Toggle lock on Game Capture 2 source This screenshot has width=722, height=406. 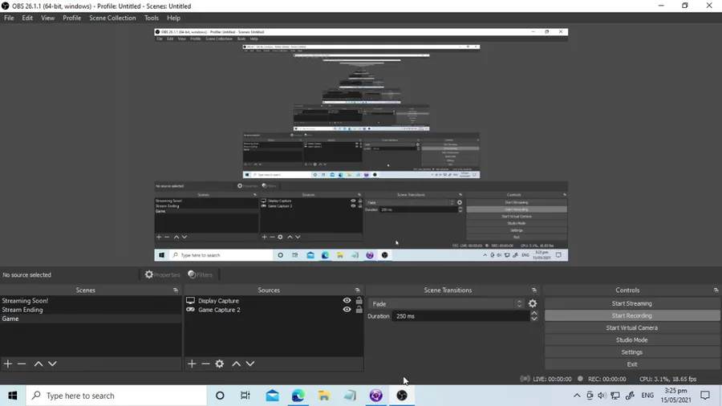pyautogui.click(x=359, y=310)
